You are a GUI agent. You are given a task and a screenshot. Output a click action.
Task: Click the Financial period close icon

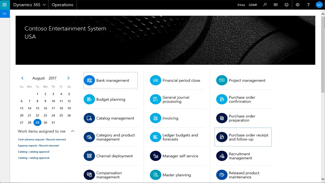(156, 80)
